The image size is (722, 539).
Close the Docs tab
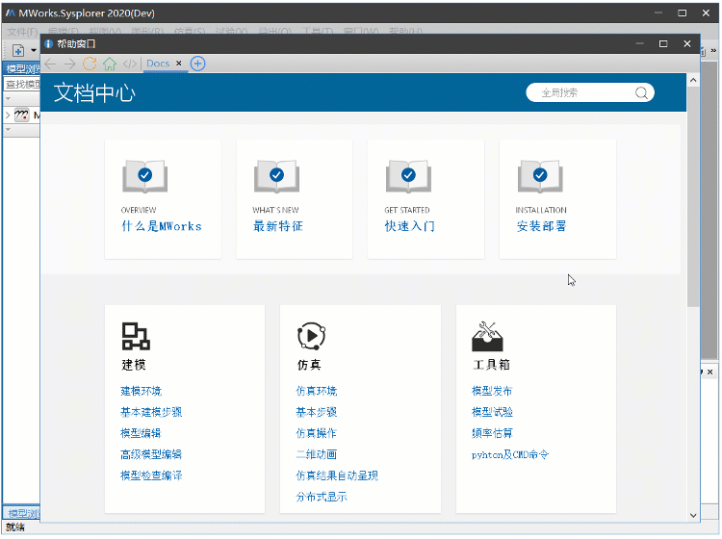(x=179, y=64)
